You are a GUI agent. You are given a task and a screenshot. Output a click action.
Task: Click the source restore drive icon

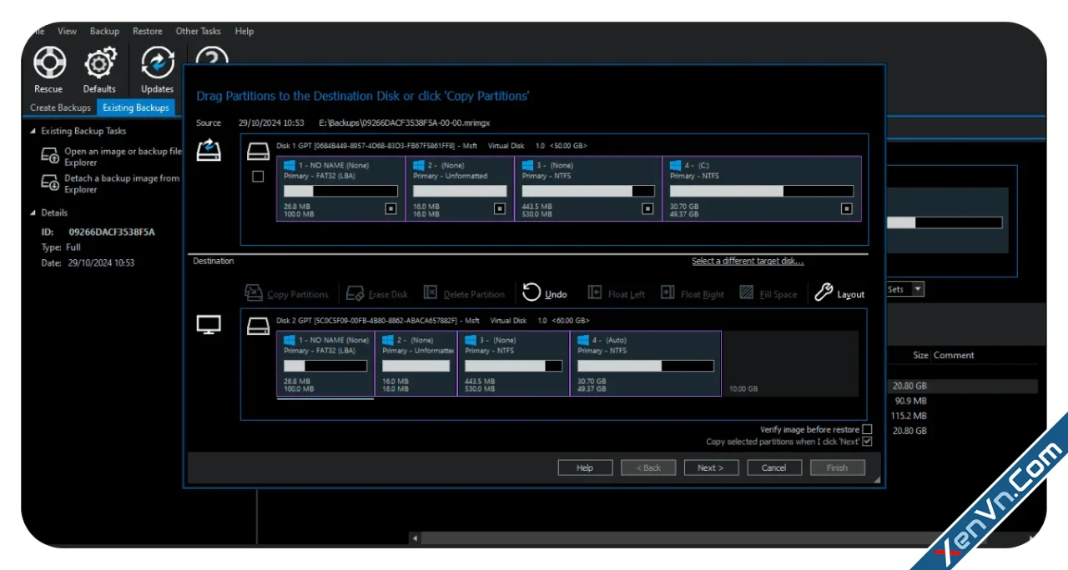pyautogui.click(x=209, y=150)
